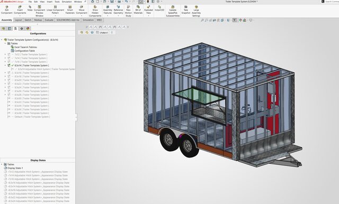Open Component Preview Window

coord(39,11)
